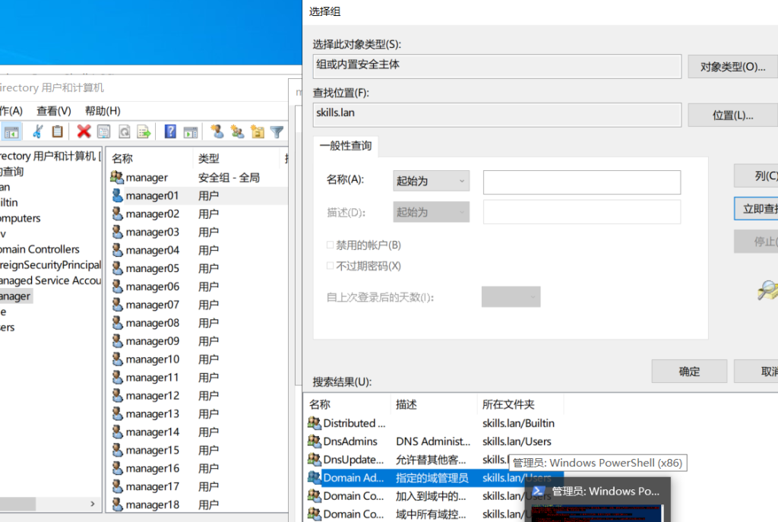Click the red X Delete toolbar icon
The width and height of the screenshot is (778, 522).
(x=84, y=131)
